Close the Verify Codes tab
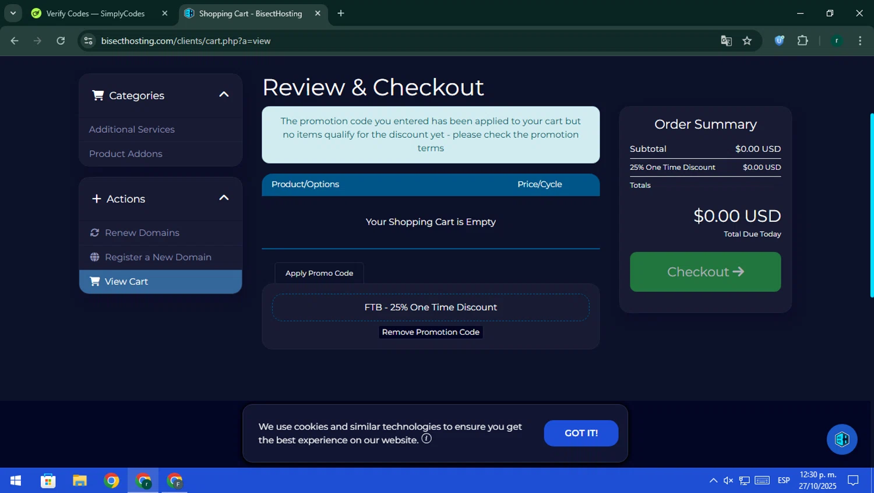Image resolution: width=874 pixels, height=493 pixels. pyautogui.click(x=165, y=13)
